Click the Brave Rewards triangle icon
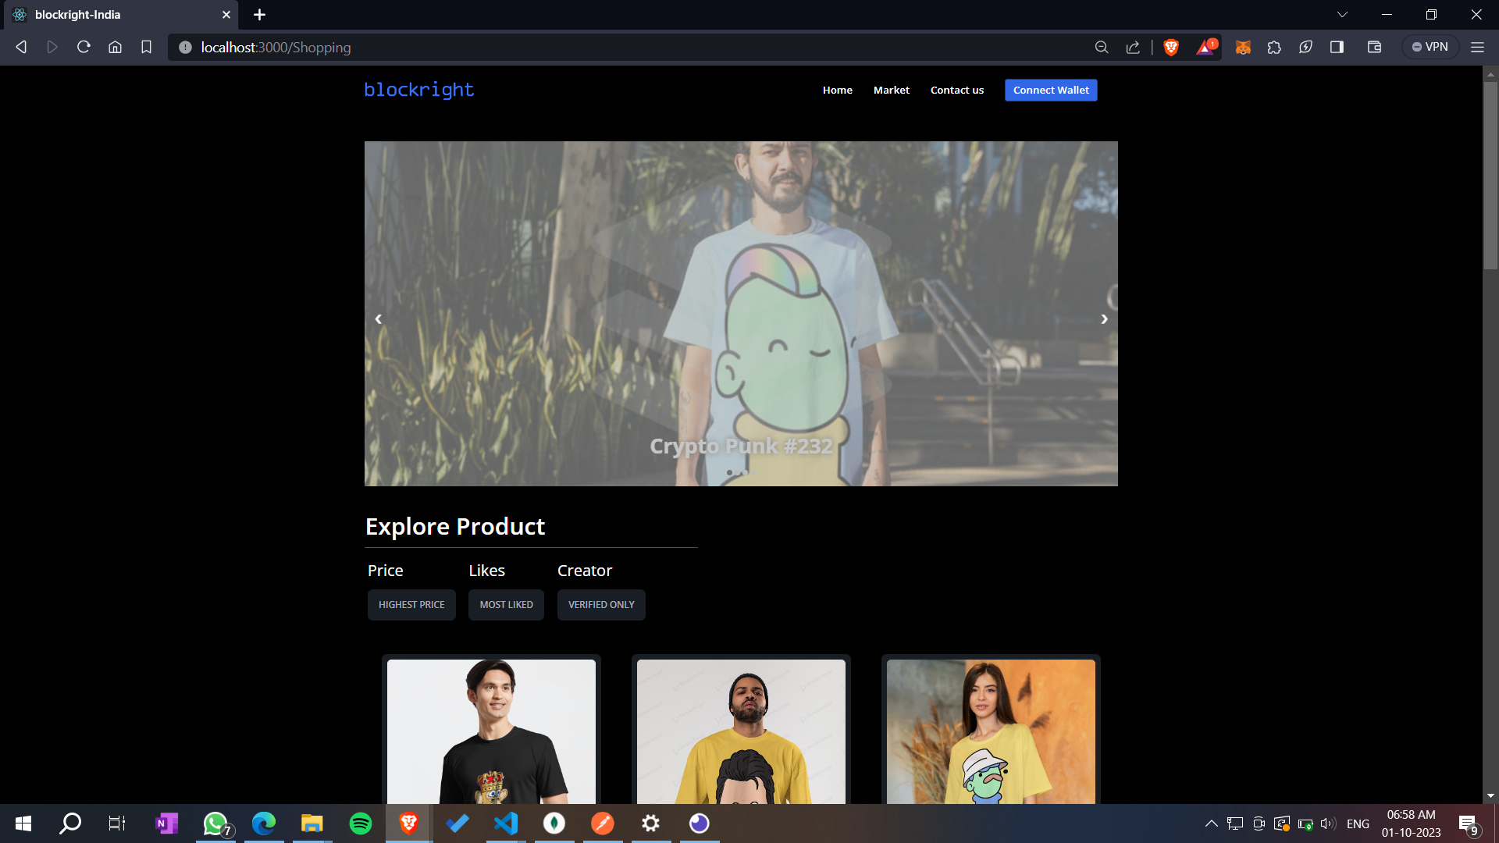 coord(1205,48)
